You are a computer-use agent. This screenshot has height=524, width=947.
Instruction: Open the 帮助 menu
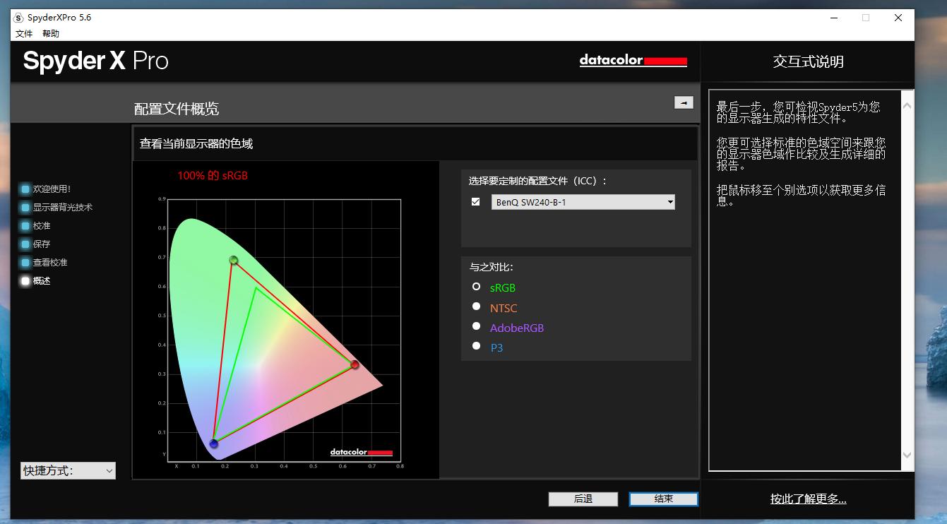(51, 34)
